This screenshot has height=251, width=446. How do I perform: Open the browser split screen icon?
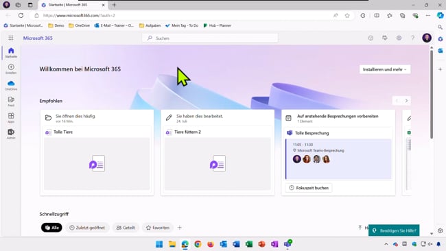coord(377,15)
